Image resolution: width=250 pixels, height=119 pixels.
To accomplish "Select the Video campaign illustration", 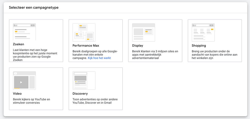I will click(x=24, y=80).
